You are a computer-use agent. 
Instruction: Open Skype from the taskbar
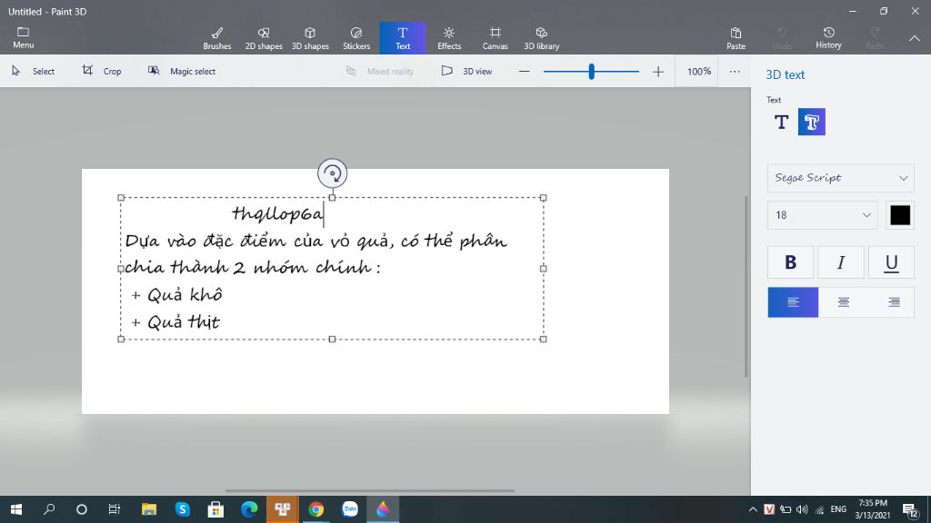coord(182,509)
